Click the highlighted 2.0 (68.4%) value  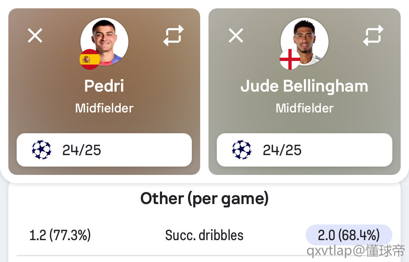349,235
